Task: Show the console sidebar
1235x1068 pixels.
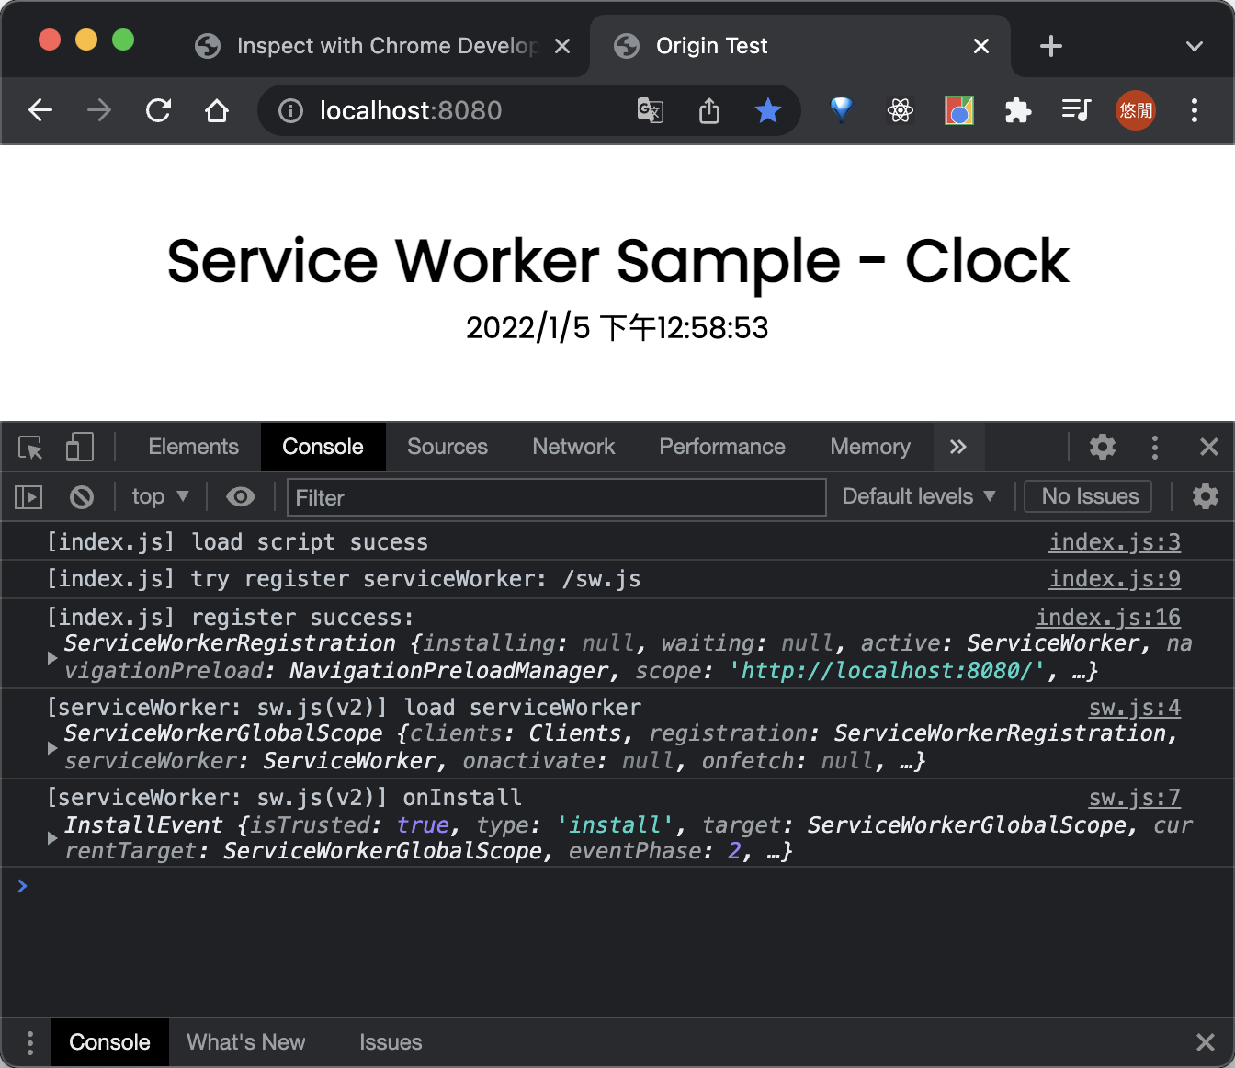Action: click(x=28, y=496)
